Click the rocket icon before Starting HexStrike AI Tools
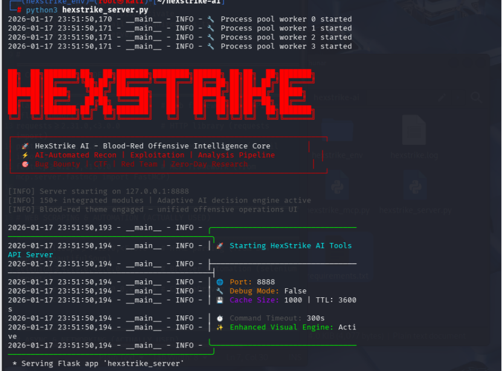Screen dimensions: 502x371 (x=220, y=246)
